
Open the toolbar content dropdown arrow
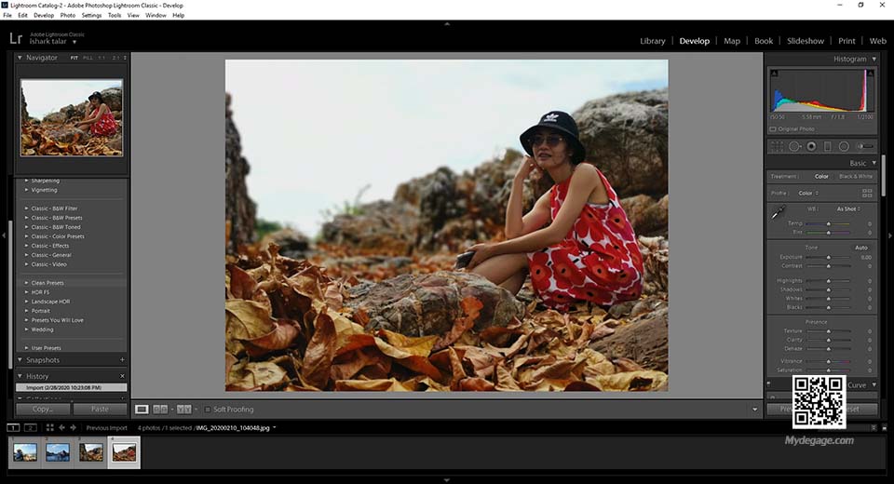click(755, 410)
